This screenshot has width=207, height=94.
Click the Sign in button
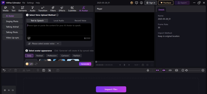pos(151,3)
